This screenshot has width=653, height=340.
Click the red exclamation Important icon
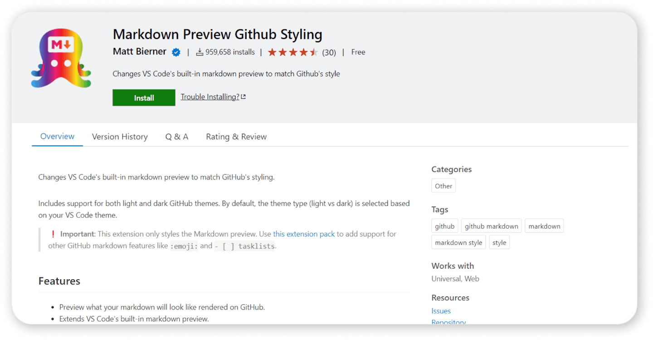(53, 234)
